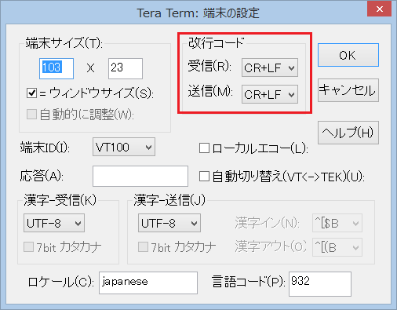
Task: Click the OK button
Action: click(348, 55)
